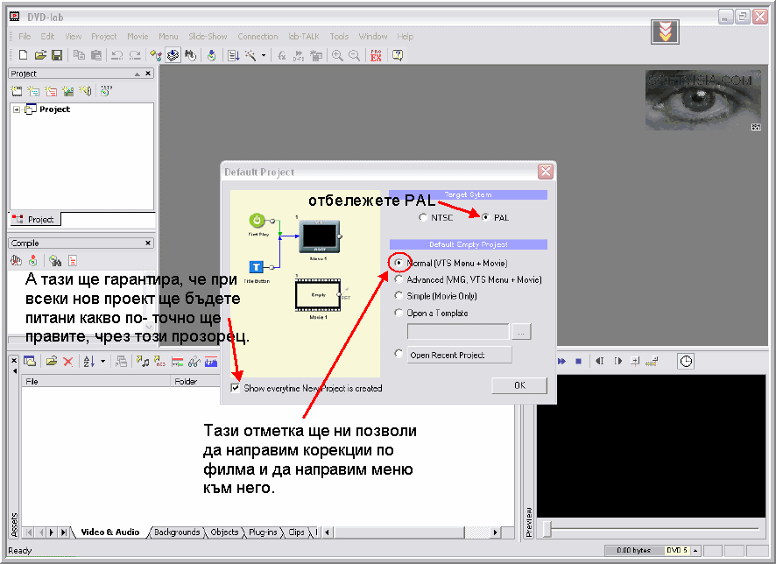
Task: Open the DVD 5 size dropdown arrow
Action: (695, 550)
